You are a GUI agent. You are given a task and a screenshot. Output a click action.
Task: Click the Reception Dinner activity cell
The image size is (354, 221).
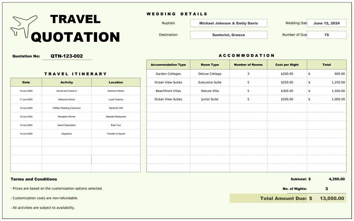tap(67, 117)
